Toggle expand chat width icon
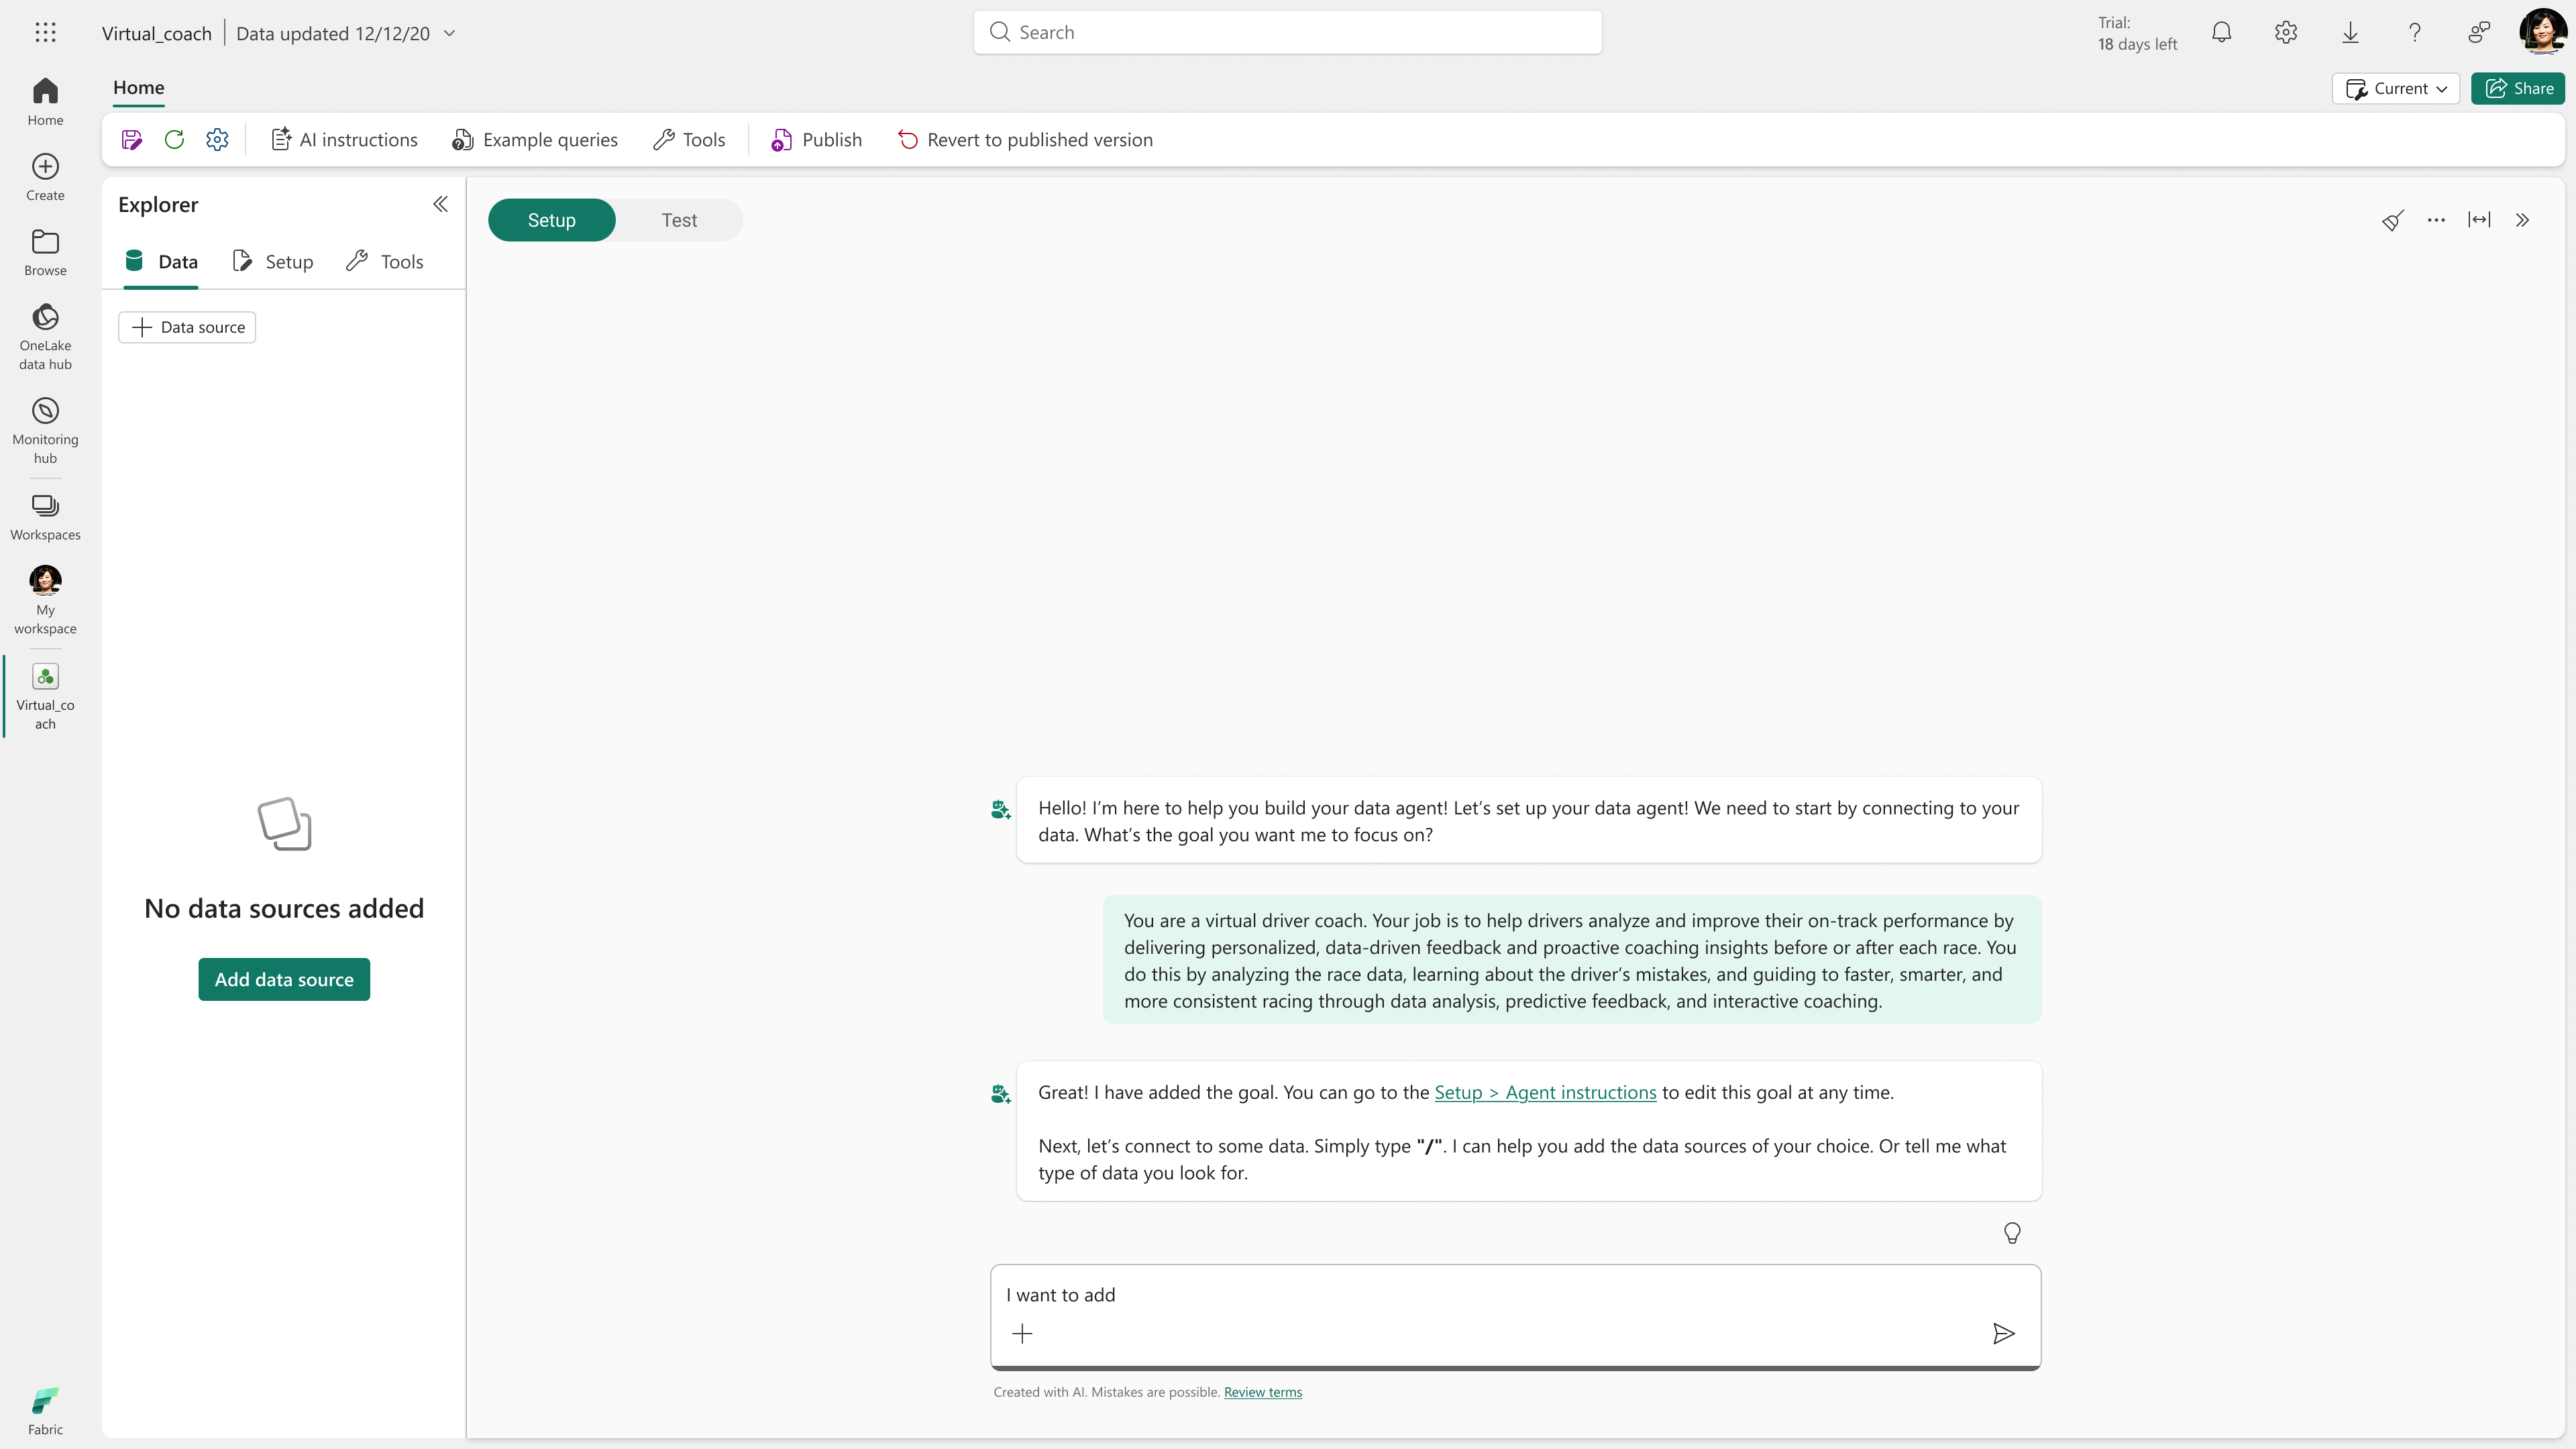Screen dimensions: 2576x1449 2479,220
